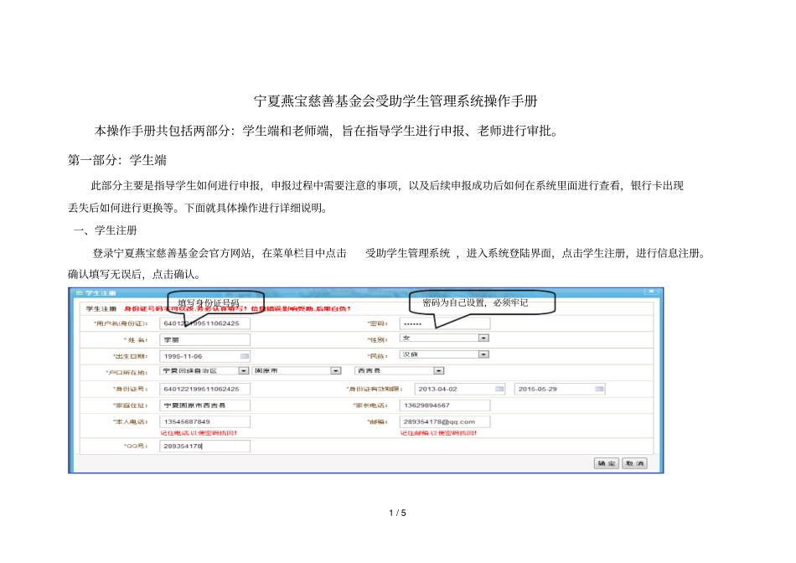The image size is (796, 563).
Task: Click the 学生注册 dialog title bar text
Action: click(x=101, y=293)
